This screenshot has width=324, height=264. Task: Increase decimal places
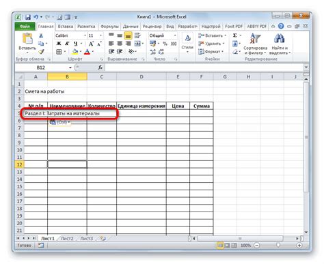(x=152, y=52)
